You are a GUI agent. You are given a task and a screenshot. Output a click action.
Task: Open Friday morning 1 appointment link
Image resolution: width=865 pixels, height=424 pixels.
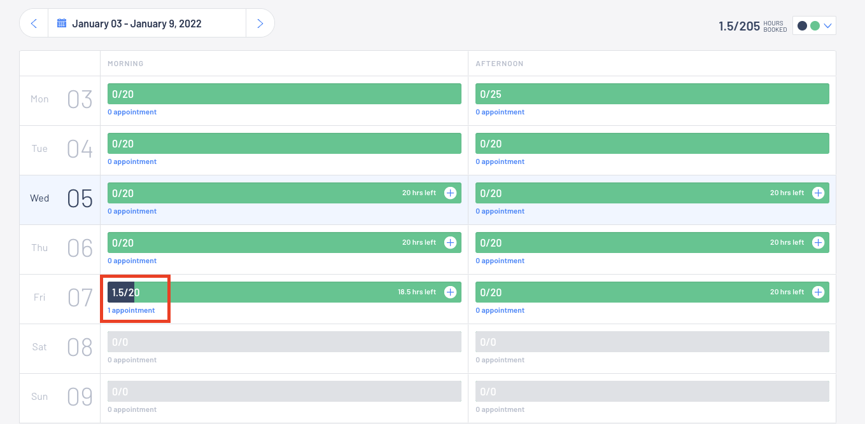point(131,310)
